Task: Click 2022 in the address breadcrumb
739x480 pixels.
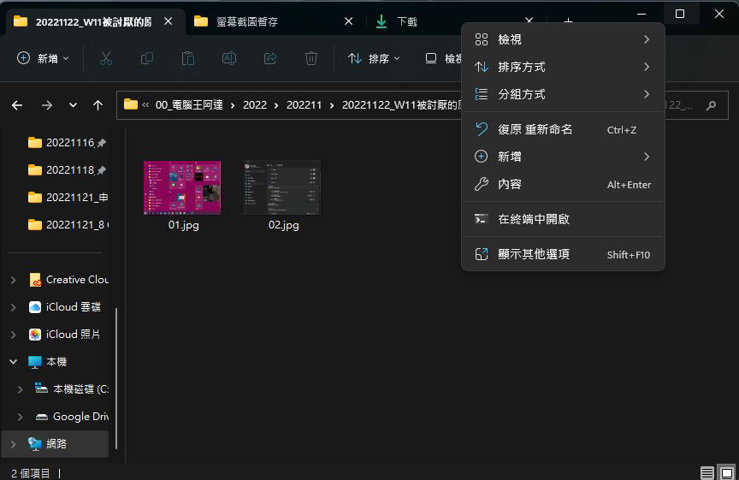Action: tap(255, 105)
